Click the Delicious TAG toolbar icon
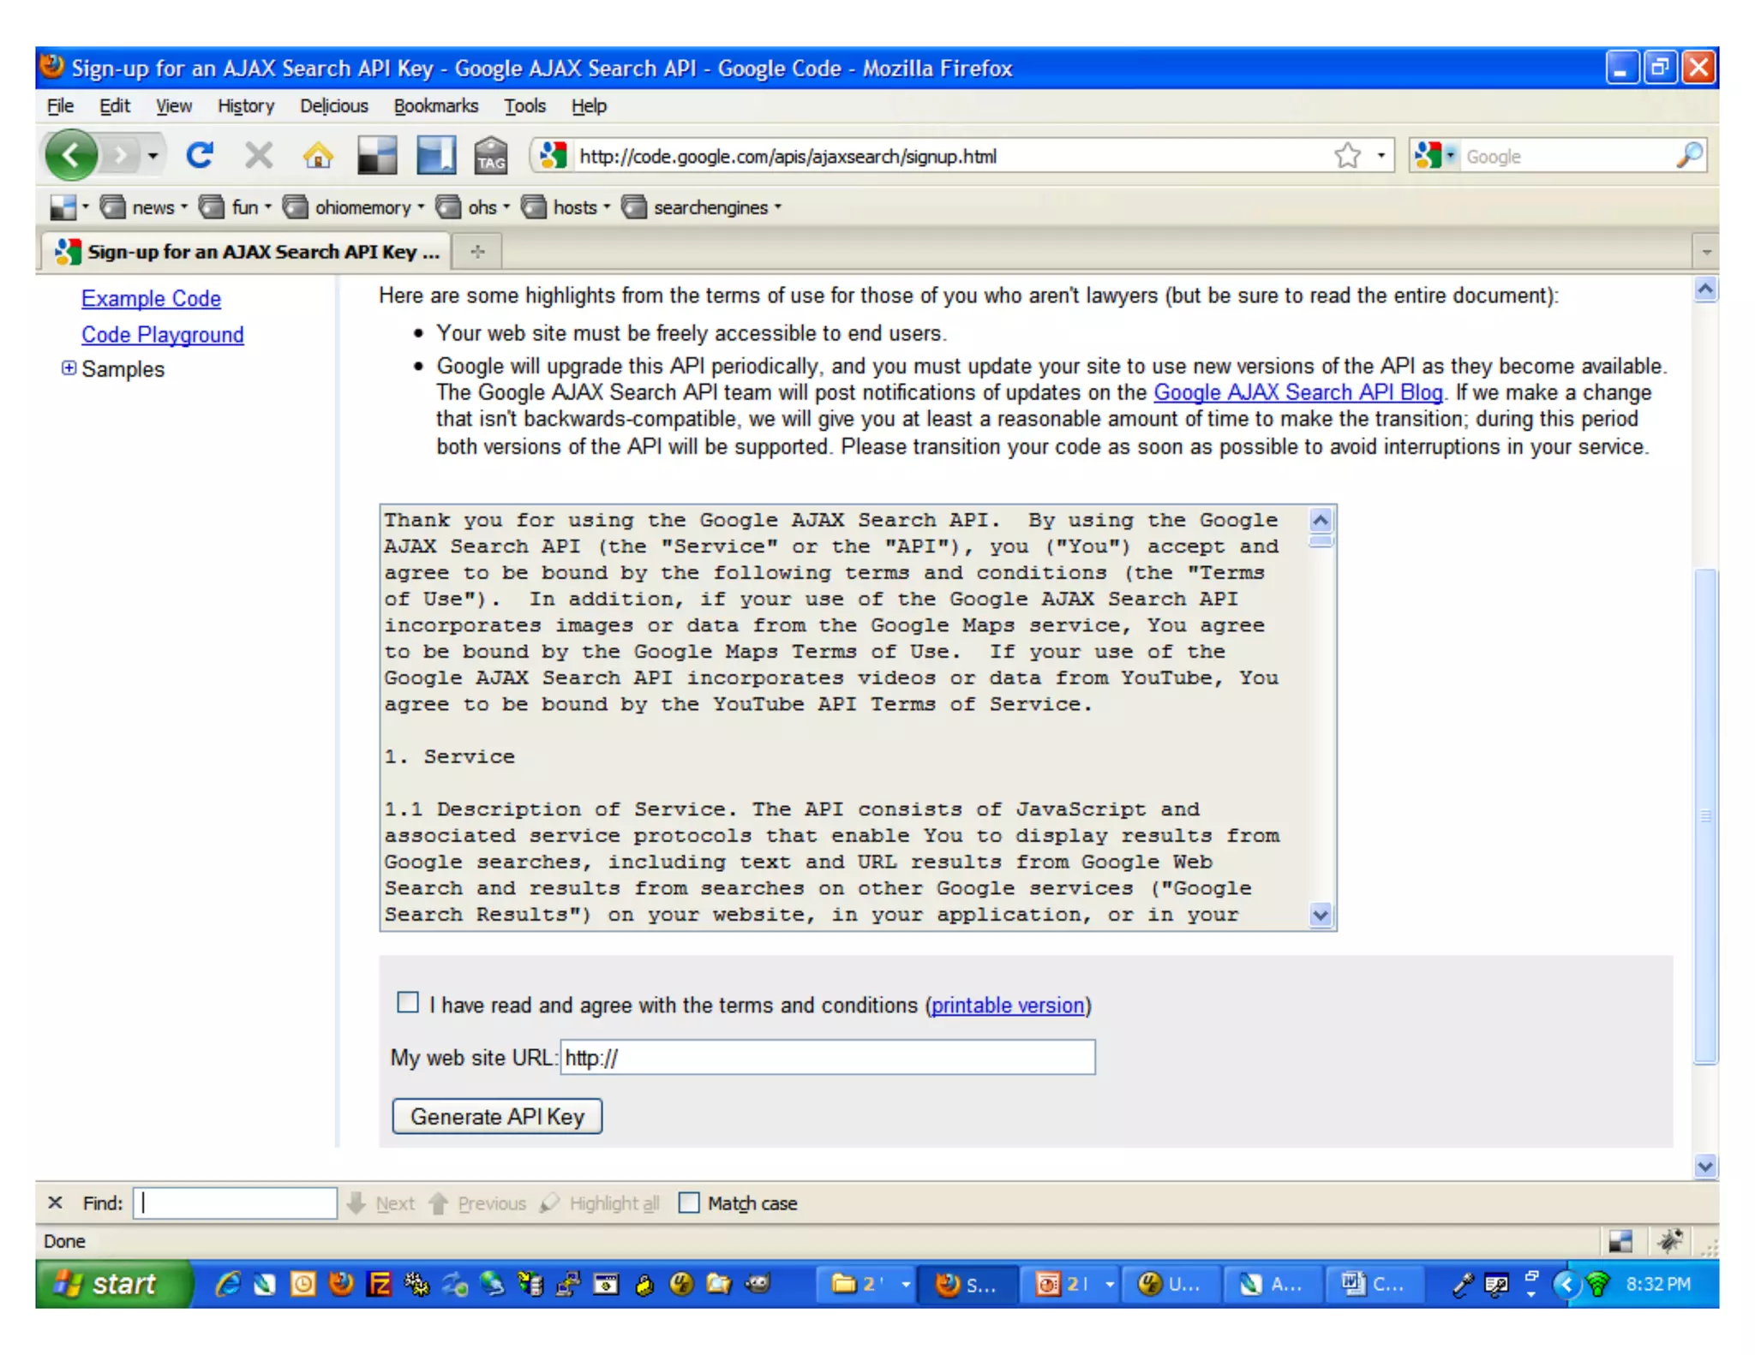The width and height of the screenshot is (1755, 1355). pyautogui.click(x=491, y=156)
